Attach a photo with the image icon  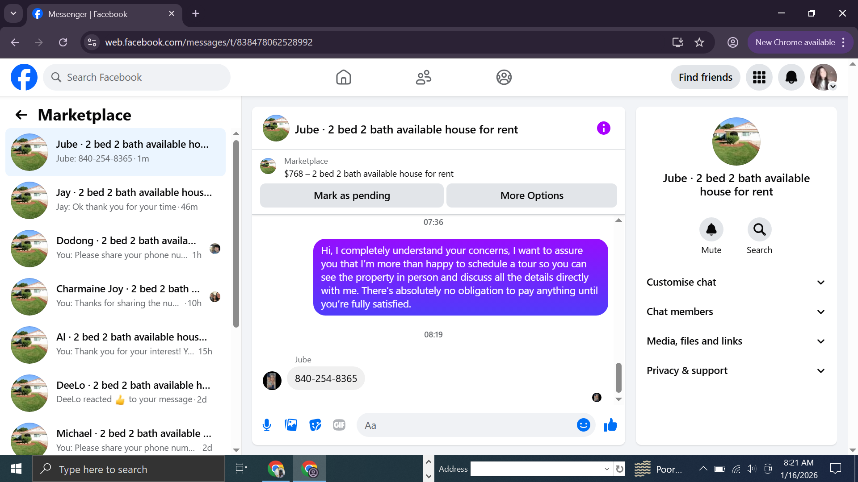pos(291,425)
